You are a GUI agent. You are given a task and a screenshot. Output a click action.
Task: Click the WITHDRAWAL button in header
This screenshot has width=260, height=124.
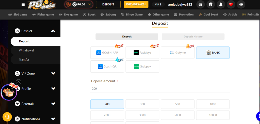136,5
